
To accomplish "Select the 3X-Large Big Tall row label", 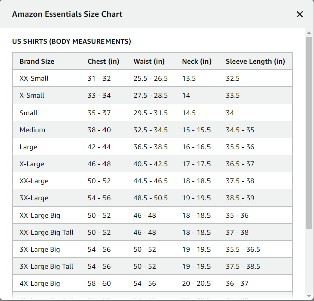I will coord(46,266).
